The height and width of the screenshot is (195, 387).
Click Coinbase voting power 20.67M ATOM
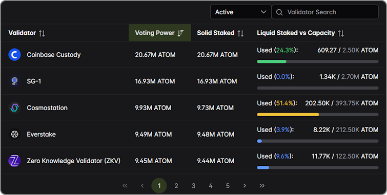155,55
